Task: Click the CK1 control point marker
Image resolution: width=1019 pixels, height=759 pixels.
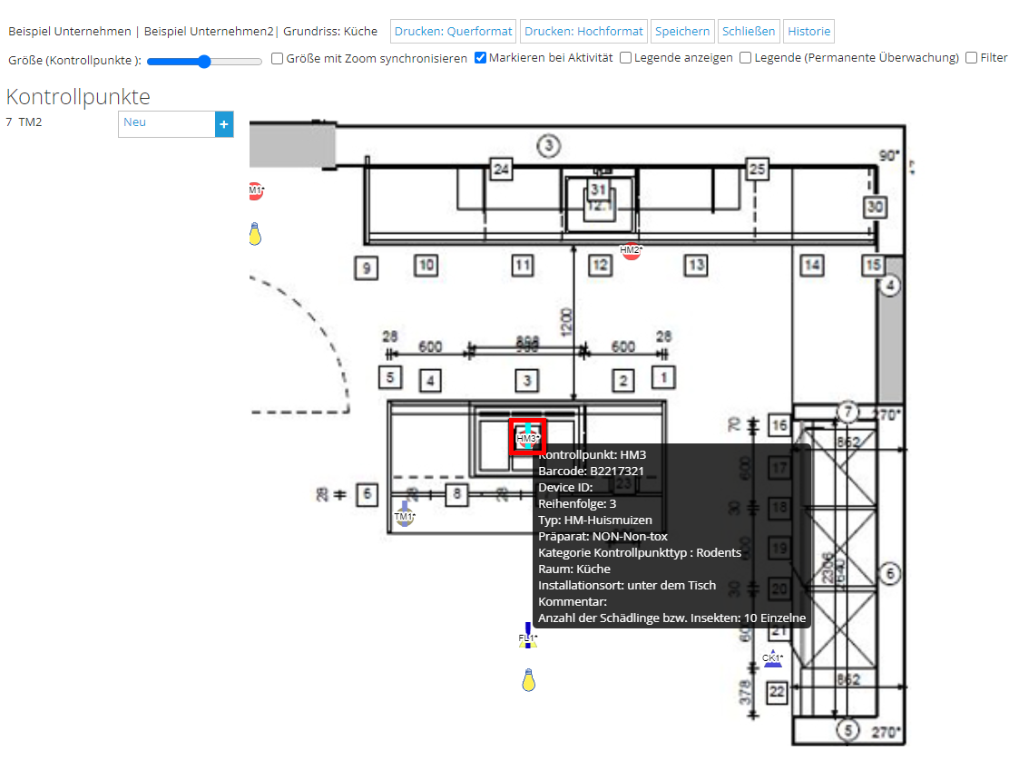Action: pos(773,658)
